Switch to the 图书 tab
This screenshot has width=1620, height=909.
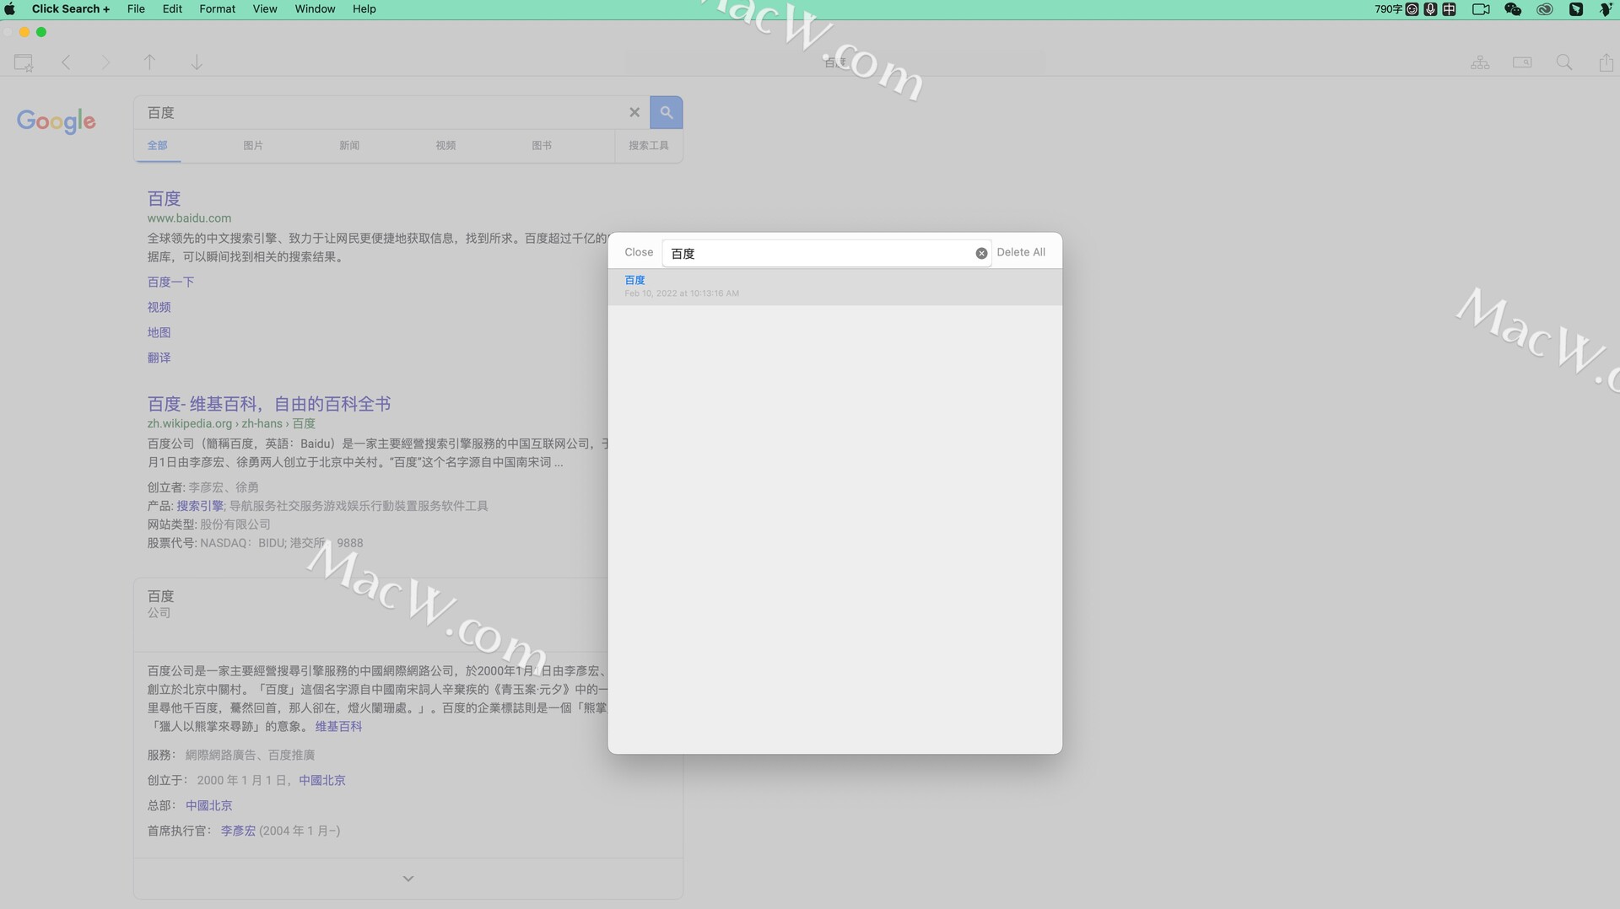542,145
